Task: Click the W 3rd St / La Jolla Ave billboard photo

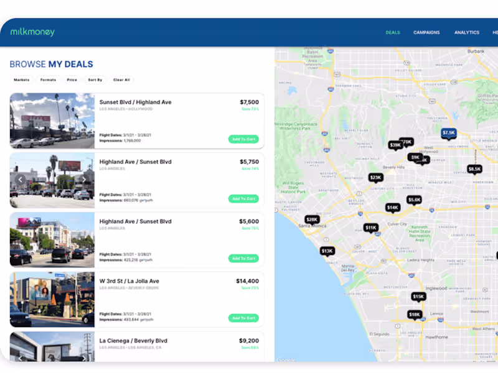Action: click(x=52, y=300)
